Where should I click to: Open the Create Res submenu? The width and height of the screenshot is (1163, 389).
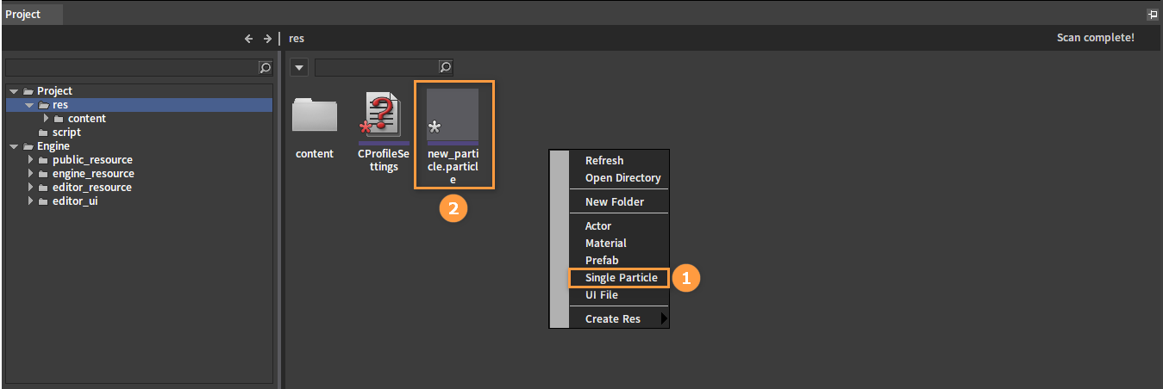619,319
